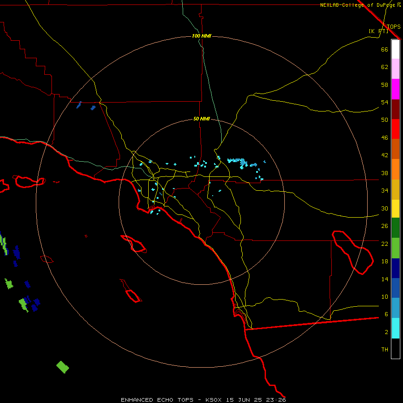
Task: Select the light pink legend color block
Action: [x=395, y=69]
